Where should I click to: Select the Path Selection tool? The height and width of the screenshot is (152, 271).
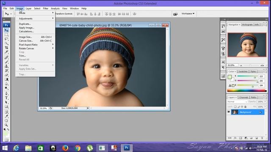[x=7, y=102]
